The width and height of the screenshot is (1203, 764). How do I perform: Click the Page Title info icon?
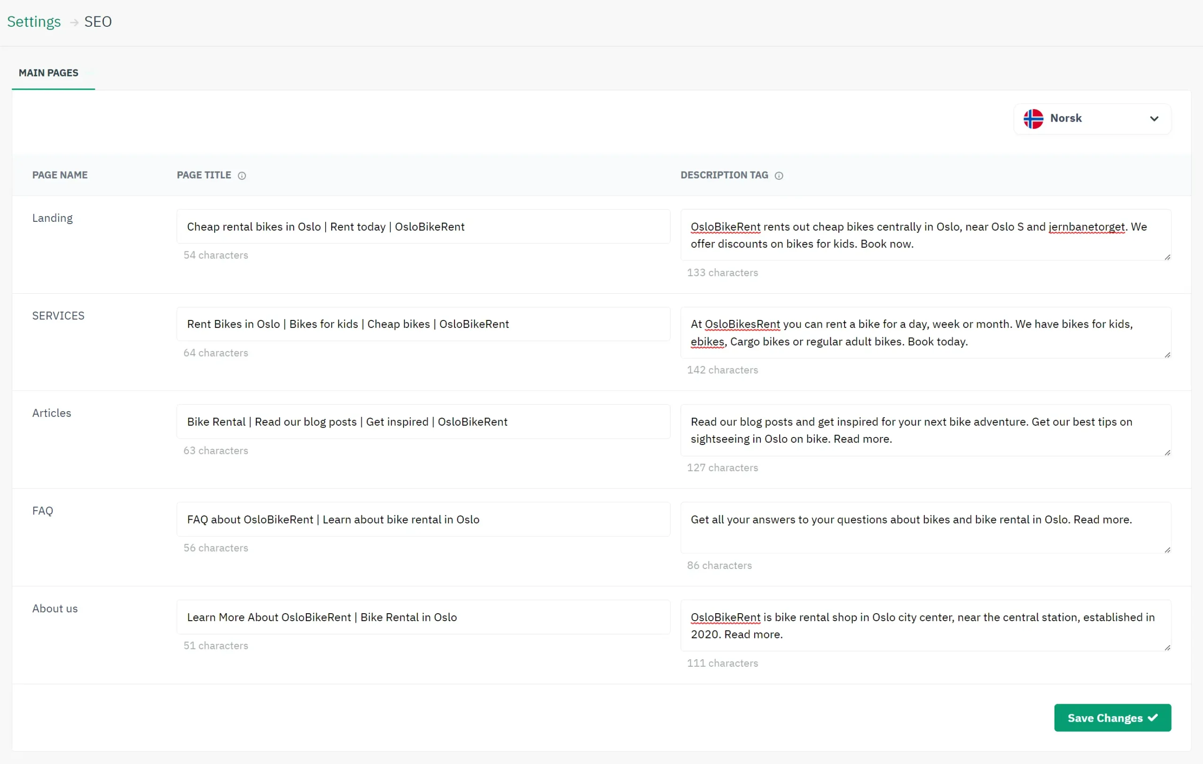242,176
